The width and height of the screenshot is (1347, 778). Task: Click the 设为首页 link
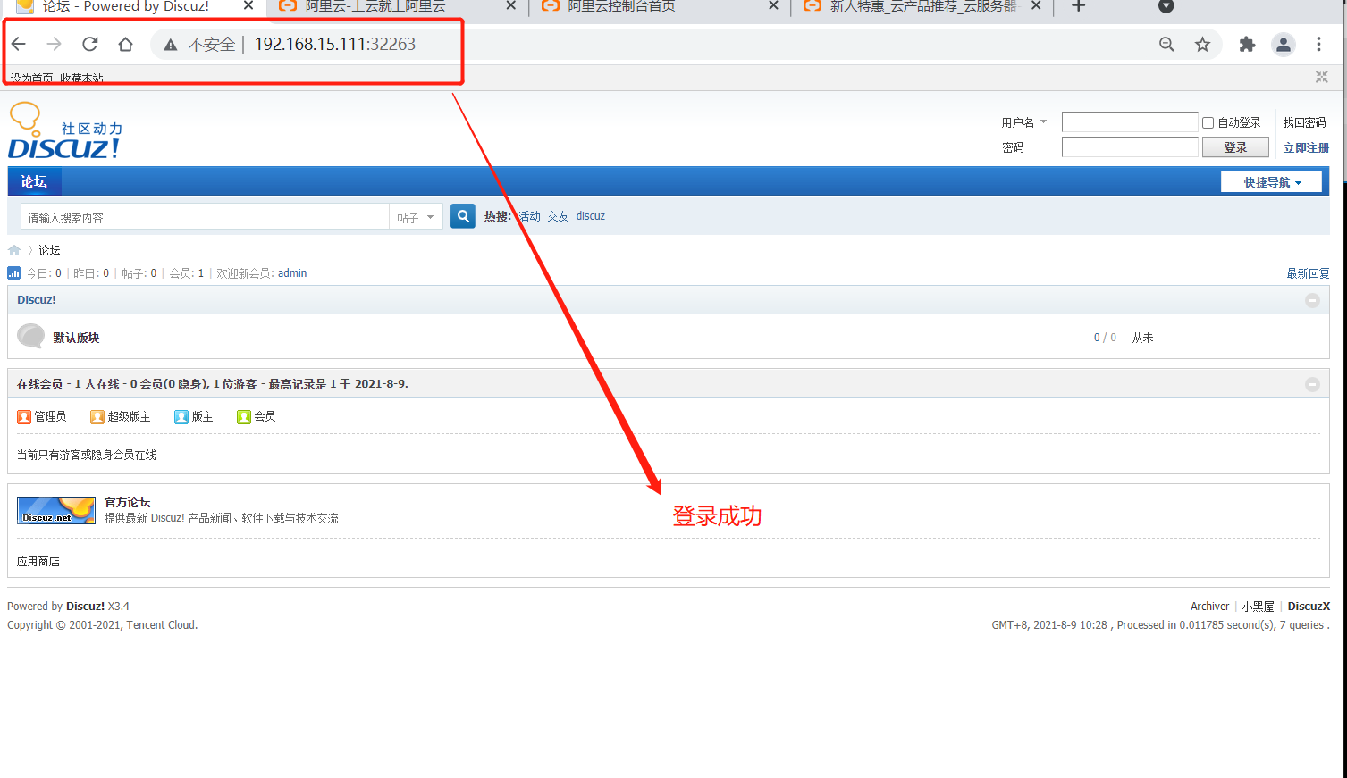(32, 79)
